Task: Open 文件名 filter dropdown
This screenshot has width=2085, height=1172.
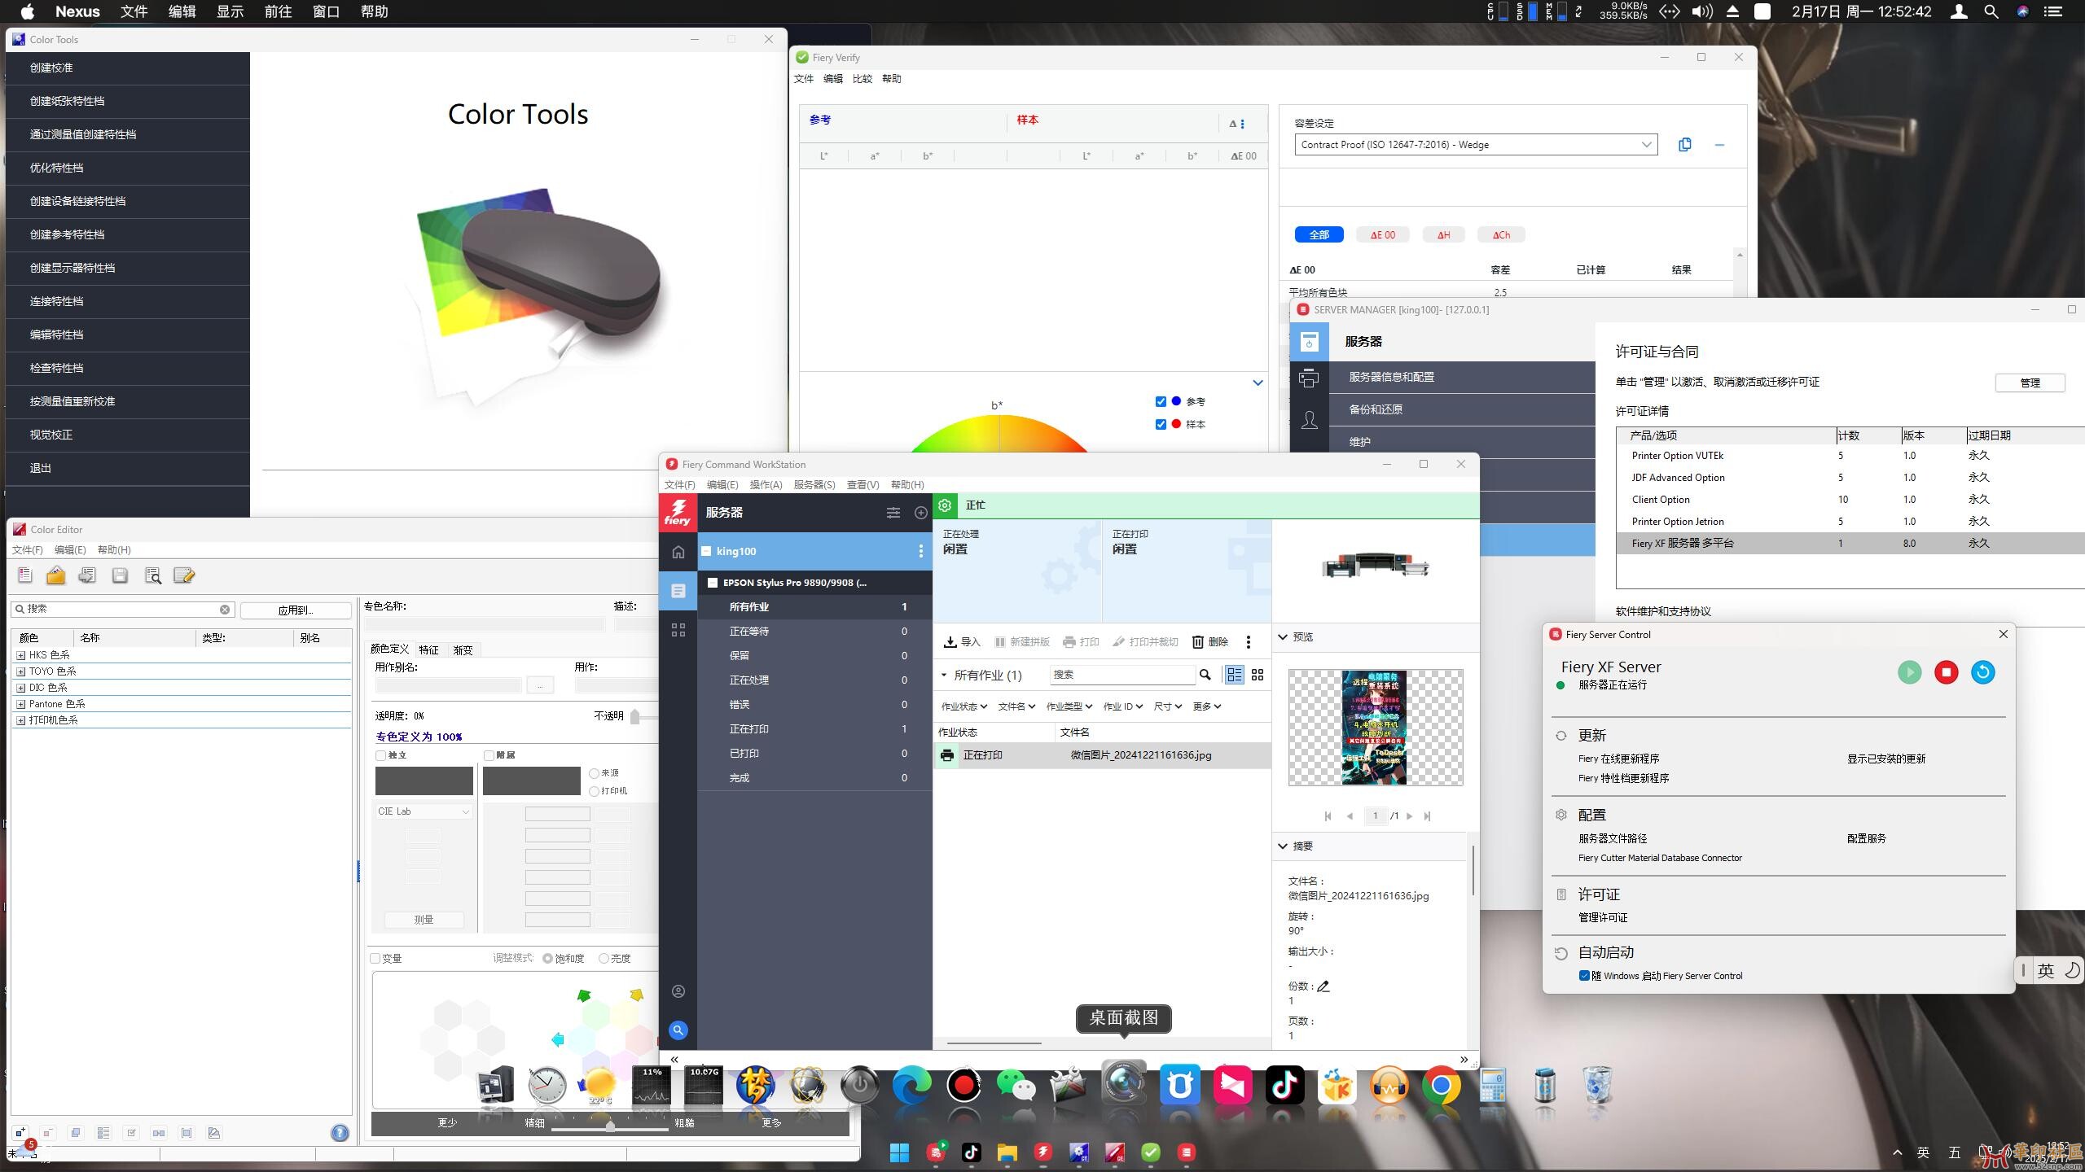Action: (x=1016, y=706)
